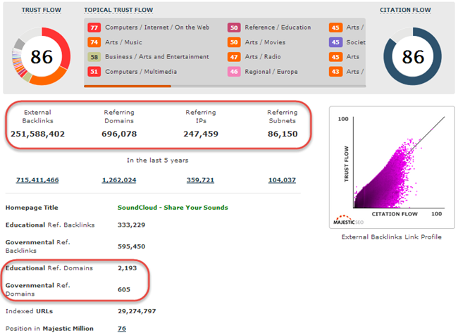Image resolution: width=458 pixels, height=333 pixels.
Task: Open the 715,411,466 backlinks link
Action: click(x=37, y=180)
